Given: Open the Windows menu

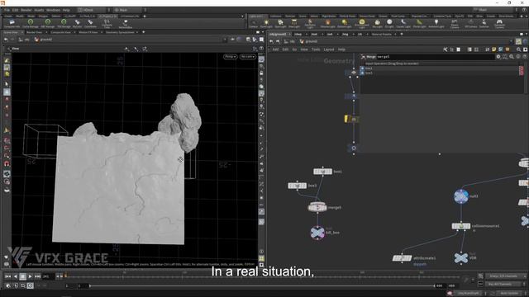Looking at the screenshot, I should (x=53, y=10).
